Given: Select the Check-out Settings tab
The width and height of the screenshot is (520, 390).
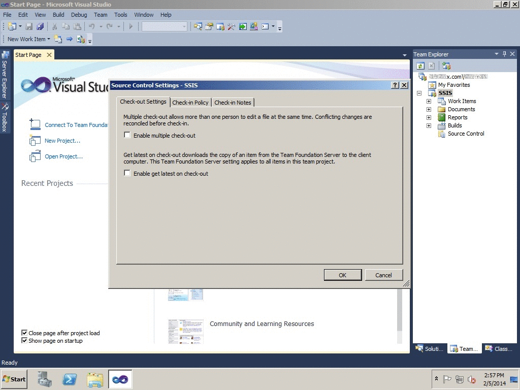Looking at the screenshot, I should point(143,102).
